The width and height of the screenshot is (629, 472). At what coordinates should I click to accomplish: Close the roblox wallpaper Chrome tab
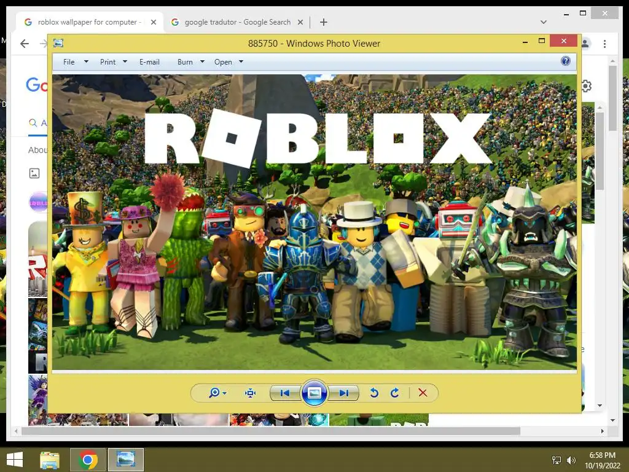click(x=153, y=22)
